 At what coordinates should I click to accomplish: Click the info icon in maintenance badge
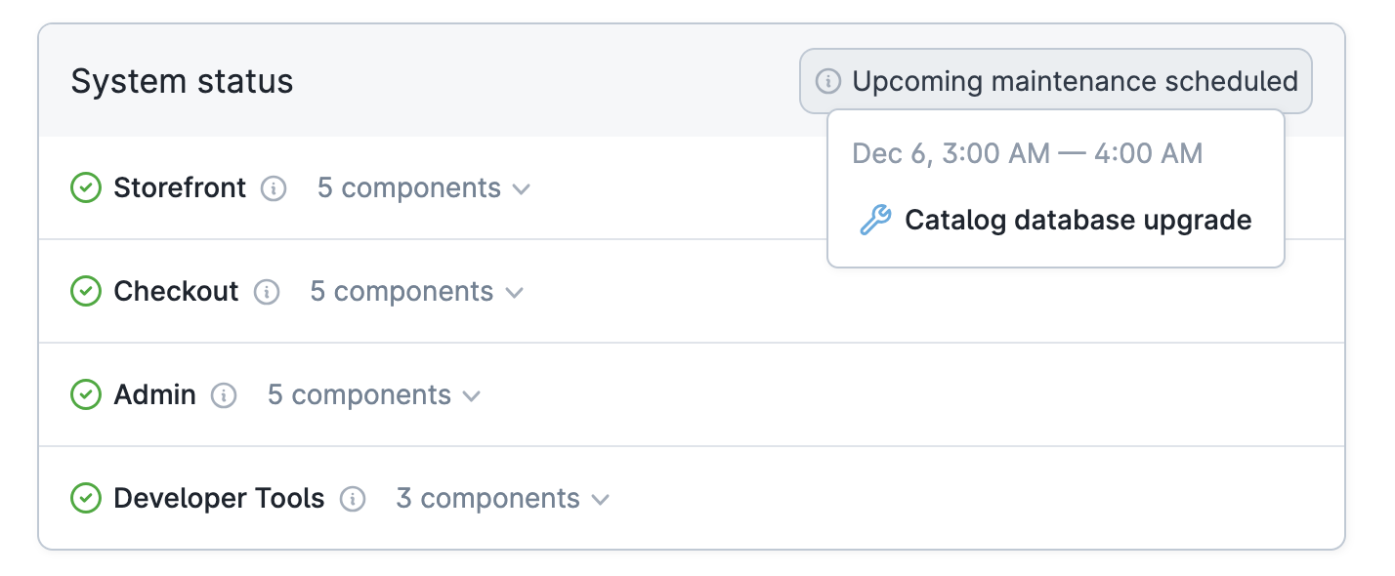tap(828, 81)
